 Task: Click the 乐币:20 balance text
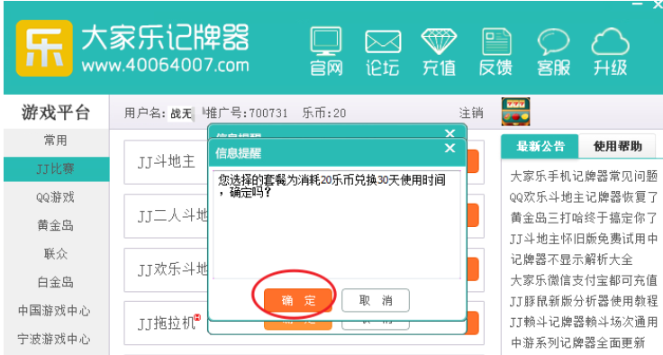point(324,113)
